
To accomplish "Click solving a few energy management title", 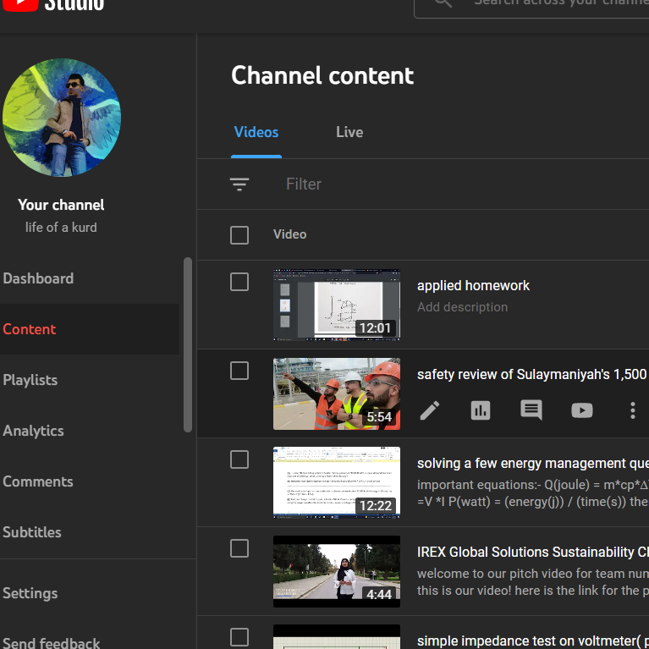I will [533, 463].
